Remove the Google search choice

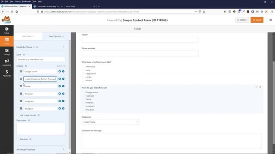coord(63,71)
